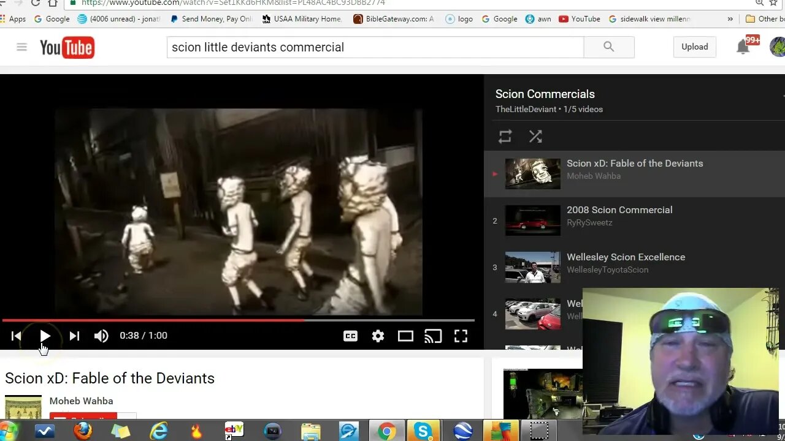Open the Apps bookmark shortcut
This screenshot has width=785, height=441.
(x=13, y=19)
